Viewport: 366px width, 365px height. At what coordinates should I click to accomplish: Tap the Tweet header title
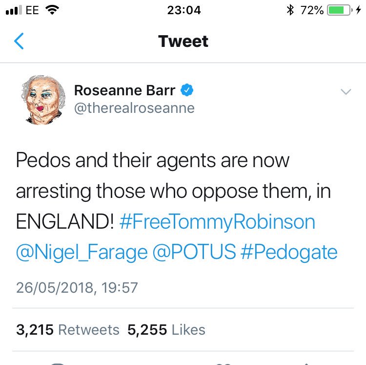click(183, 42)
